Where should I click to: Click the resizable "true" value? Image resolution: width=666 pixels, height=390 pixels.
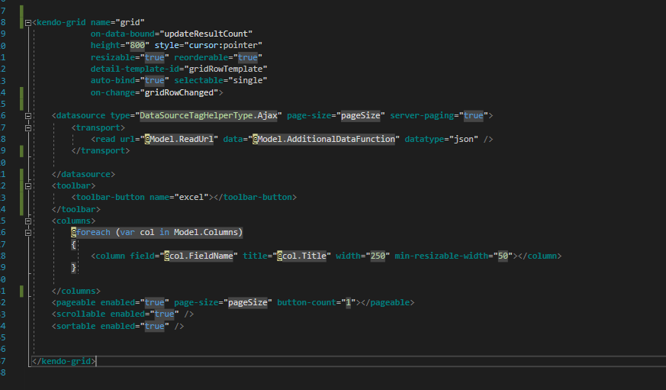coord(154,57)
